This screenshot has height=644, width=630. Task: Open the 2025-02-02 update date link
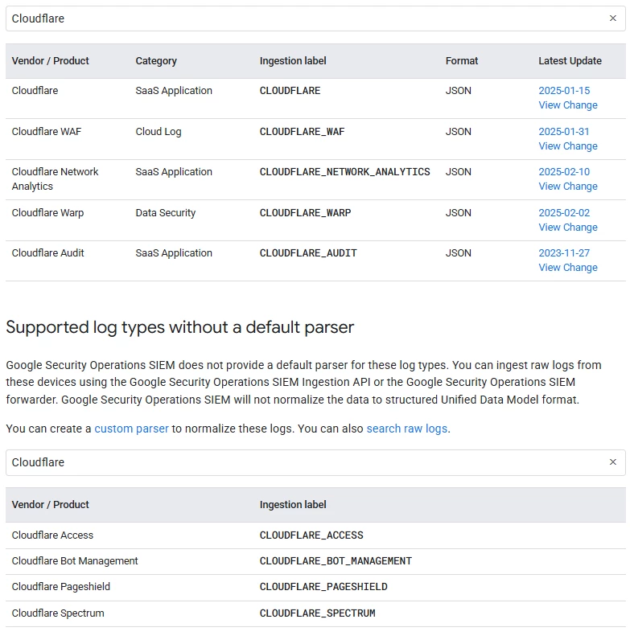[564, 213]
